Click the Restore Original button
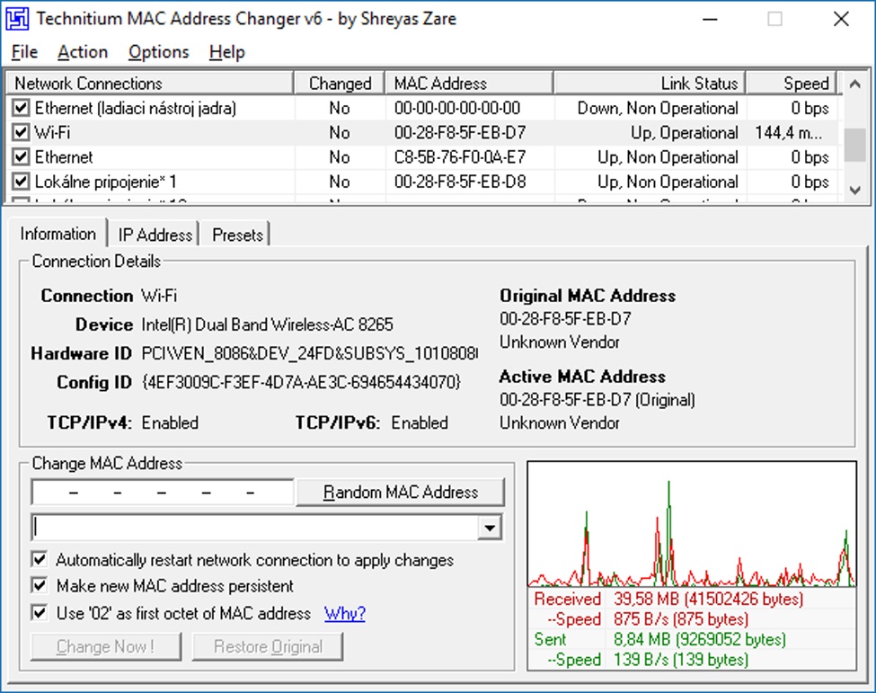 (x=268, y=646)
